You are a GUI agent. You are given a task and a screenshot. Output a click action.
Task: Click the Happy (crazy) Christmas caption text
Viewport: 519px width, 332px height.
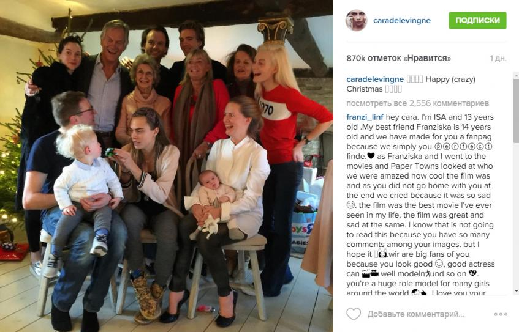(x=411, y=84)
